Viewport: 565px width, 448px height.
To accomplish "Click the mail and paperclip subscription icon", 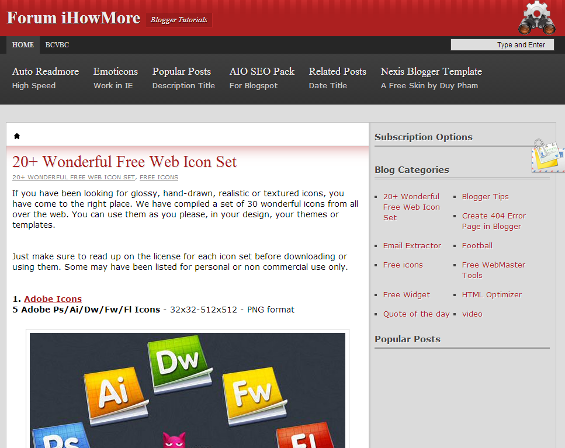I will pyautogui.click(x=547, y=155).
